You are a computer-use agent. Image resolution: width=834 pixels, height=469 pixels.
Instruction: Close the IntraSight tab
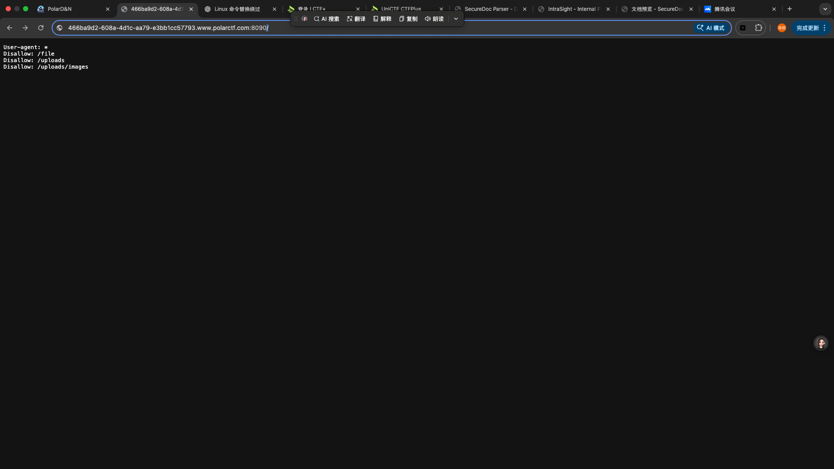click(608, 9)
